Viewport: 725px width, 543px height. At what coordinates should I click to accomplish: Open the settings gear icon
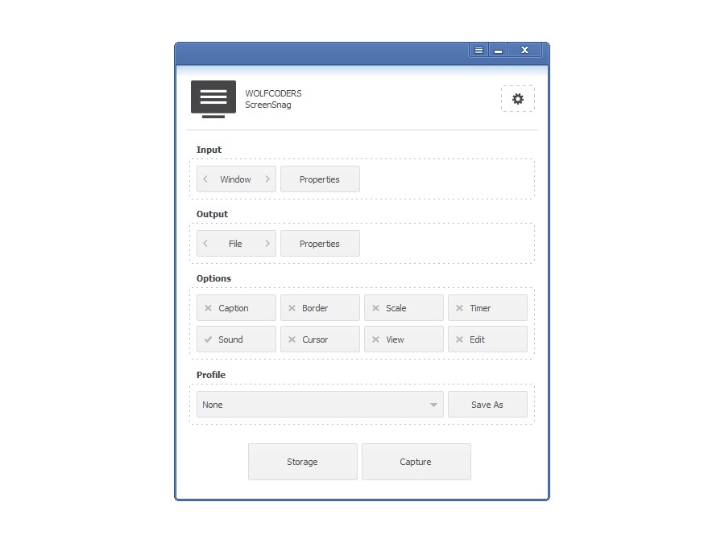tap(518, 98)
